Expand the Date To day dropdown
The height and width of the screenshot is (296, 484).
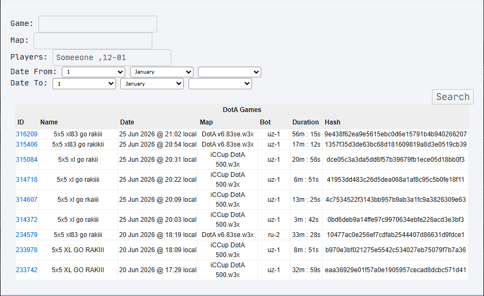coord(84,83)
